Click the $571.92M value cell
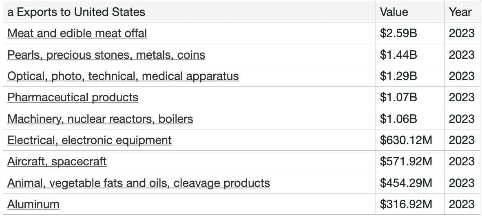 pyautogui.click(x=406, y=161)
